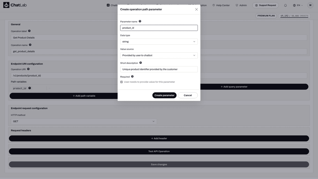Image resolution: width=318 pixels, height=179 pixels.
Task: Click the Support Request button
Action: click(x=265, y=5)
